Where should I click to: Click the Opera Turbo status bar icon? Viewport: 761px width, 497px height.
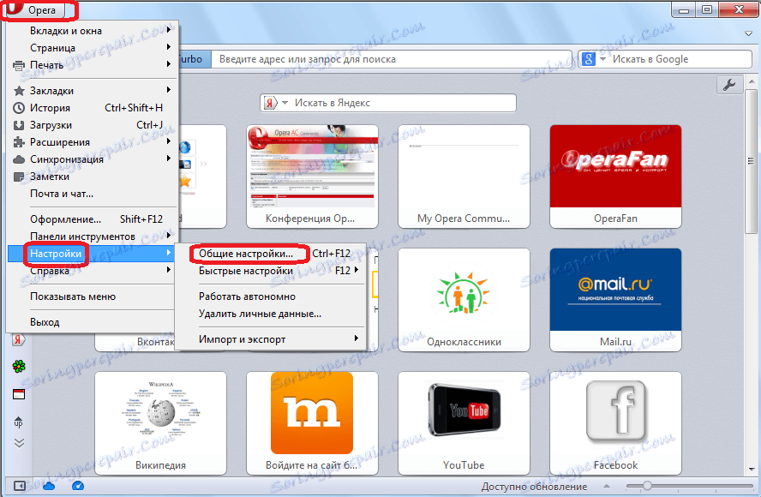[x=78, y=486]
